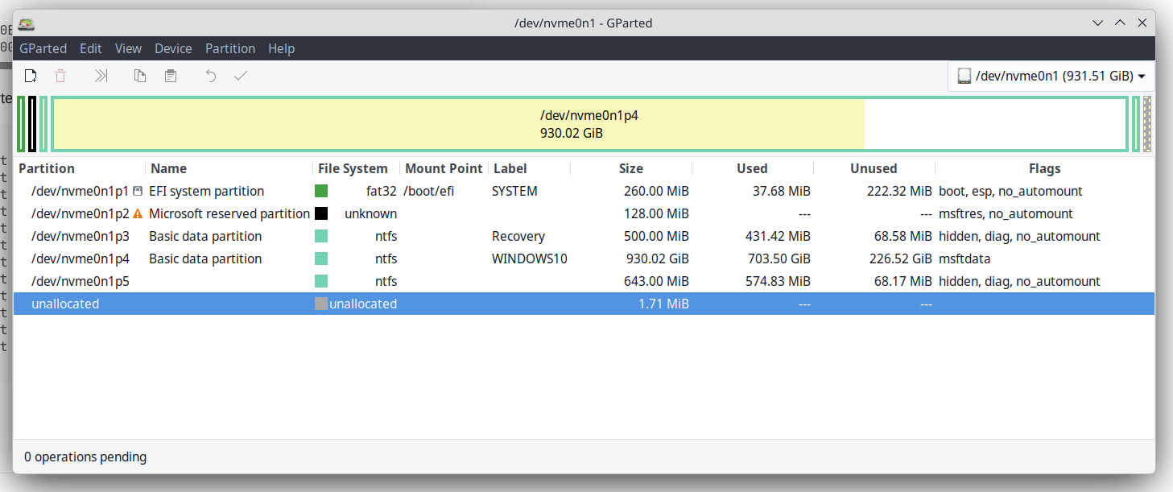1173x492 pixels.
Task: Click the Paste partition clipboard icon
Action: (170, 76)
